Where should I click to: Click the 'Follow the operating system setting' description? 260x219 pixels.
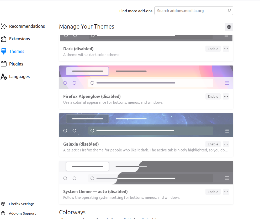(x=121, y=198)
